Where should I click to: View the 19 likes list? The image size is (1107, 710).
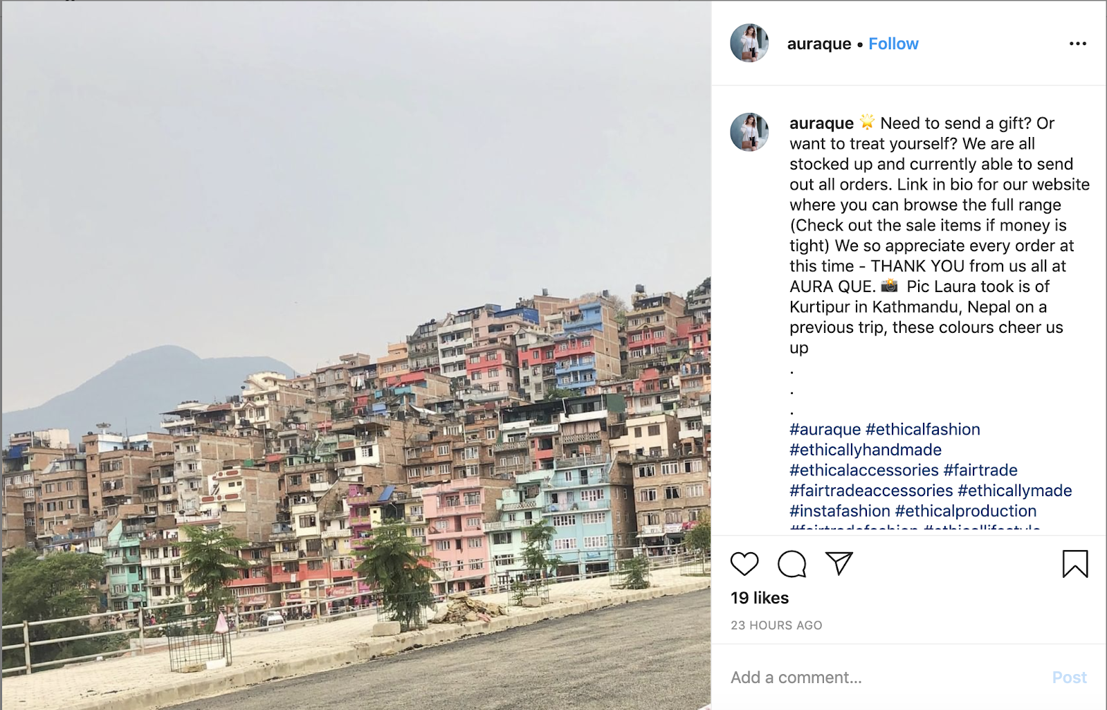coord(760,598)
